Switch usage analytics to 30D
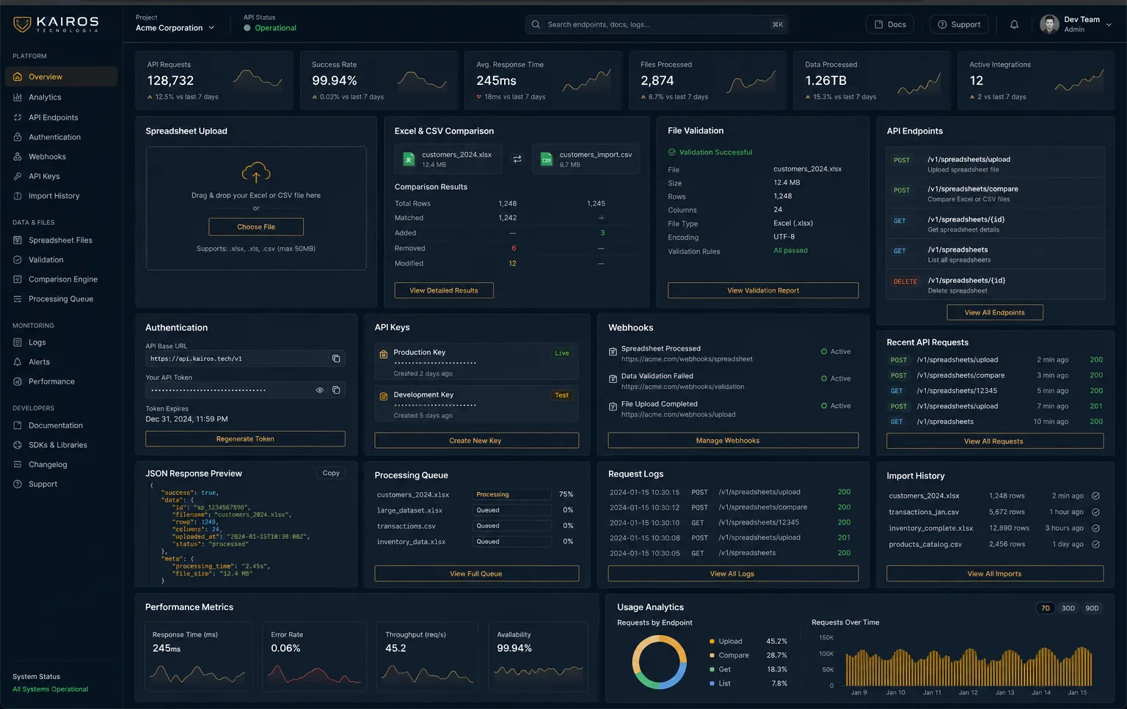Screen dimensions: 1127x709 click(1068, 608)
